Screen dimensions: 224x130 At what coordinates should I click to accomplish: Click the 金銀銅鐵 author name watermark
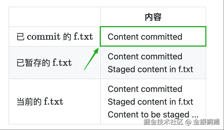206,122
